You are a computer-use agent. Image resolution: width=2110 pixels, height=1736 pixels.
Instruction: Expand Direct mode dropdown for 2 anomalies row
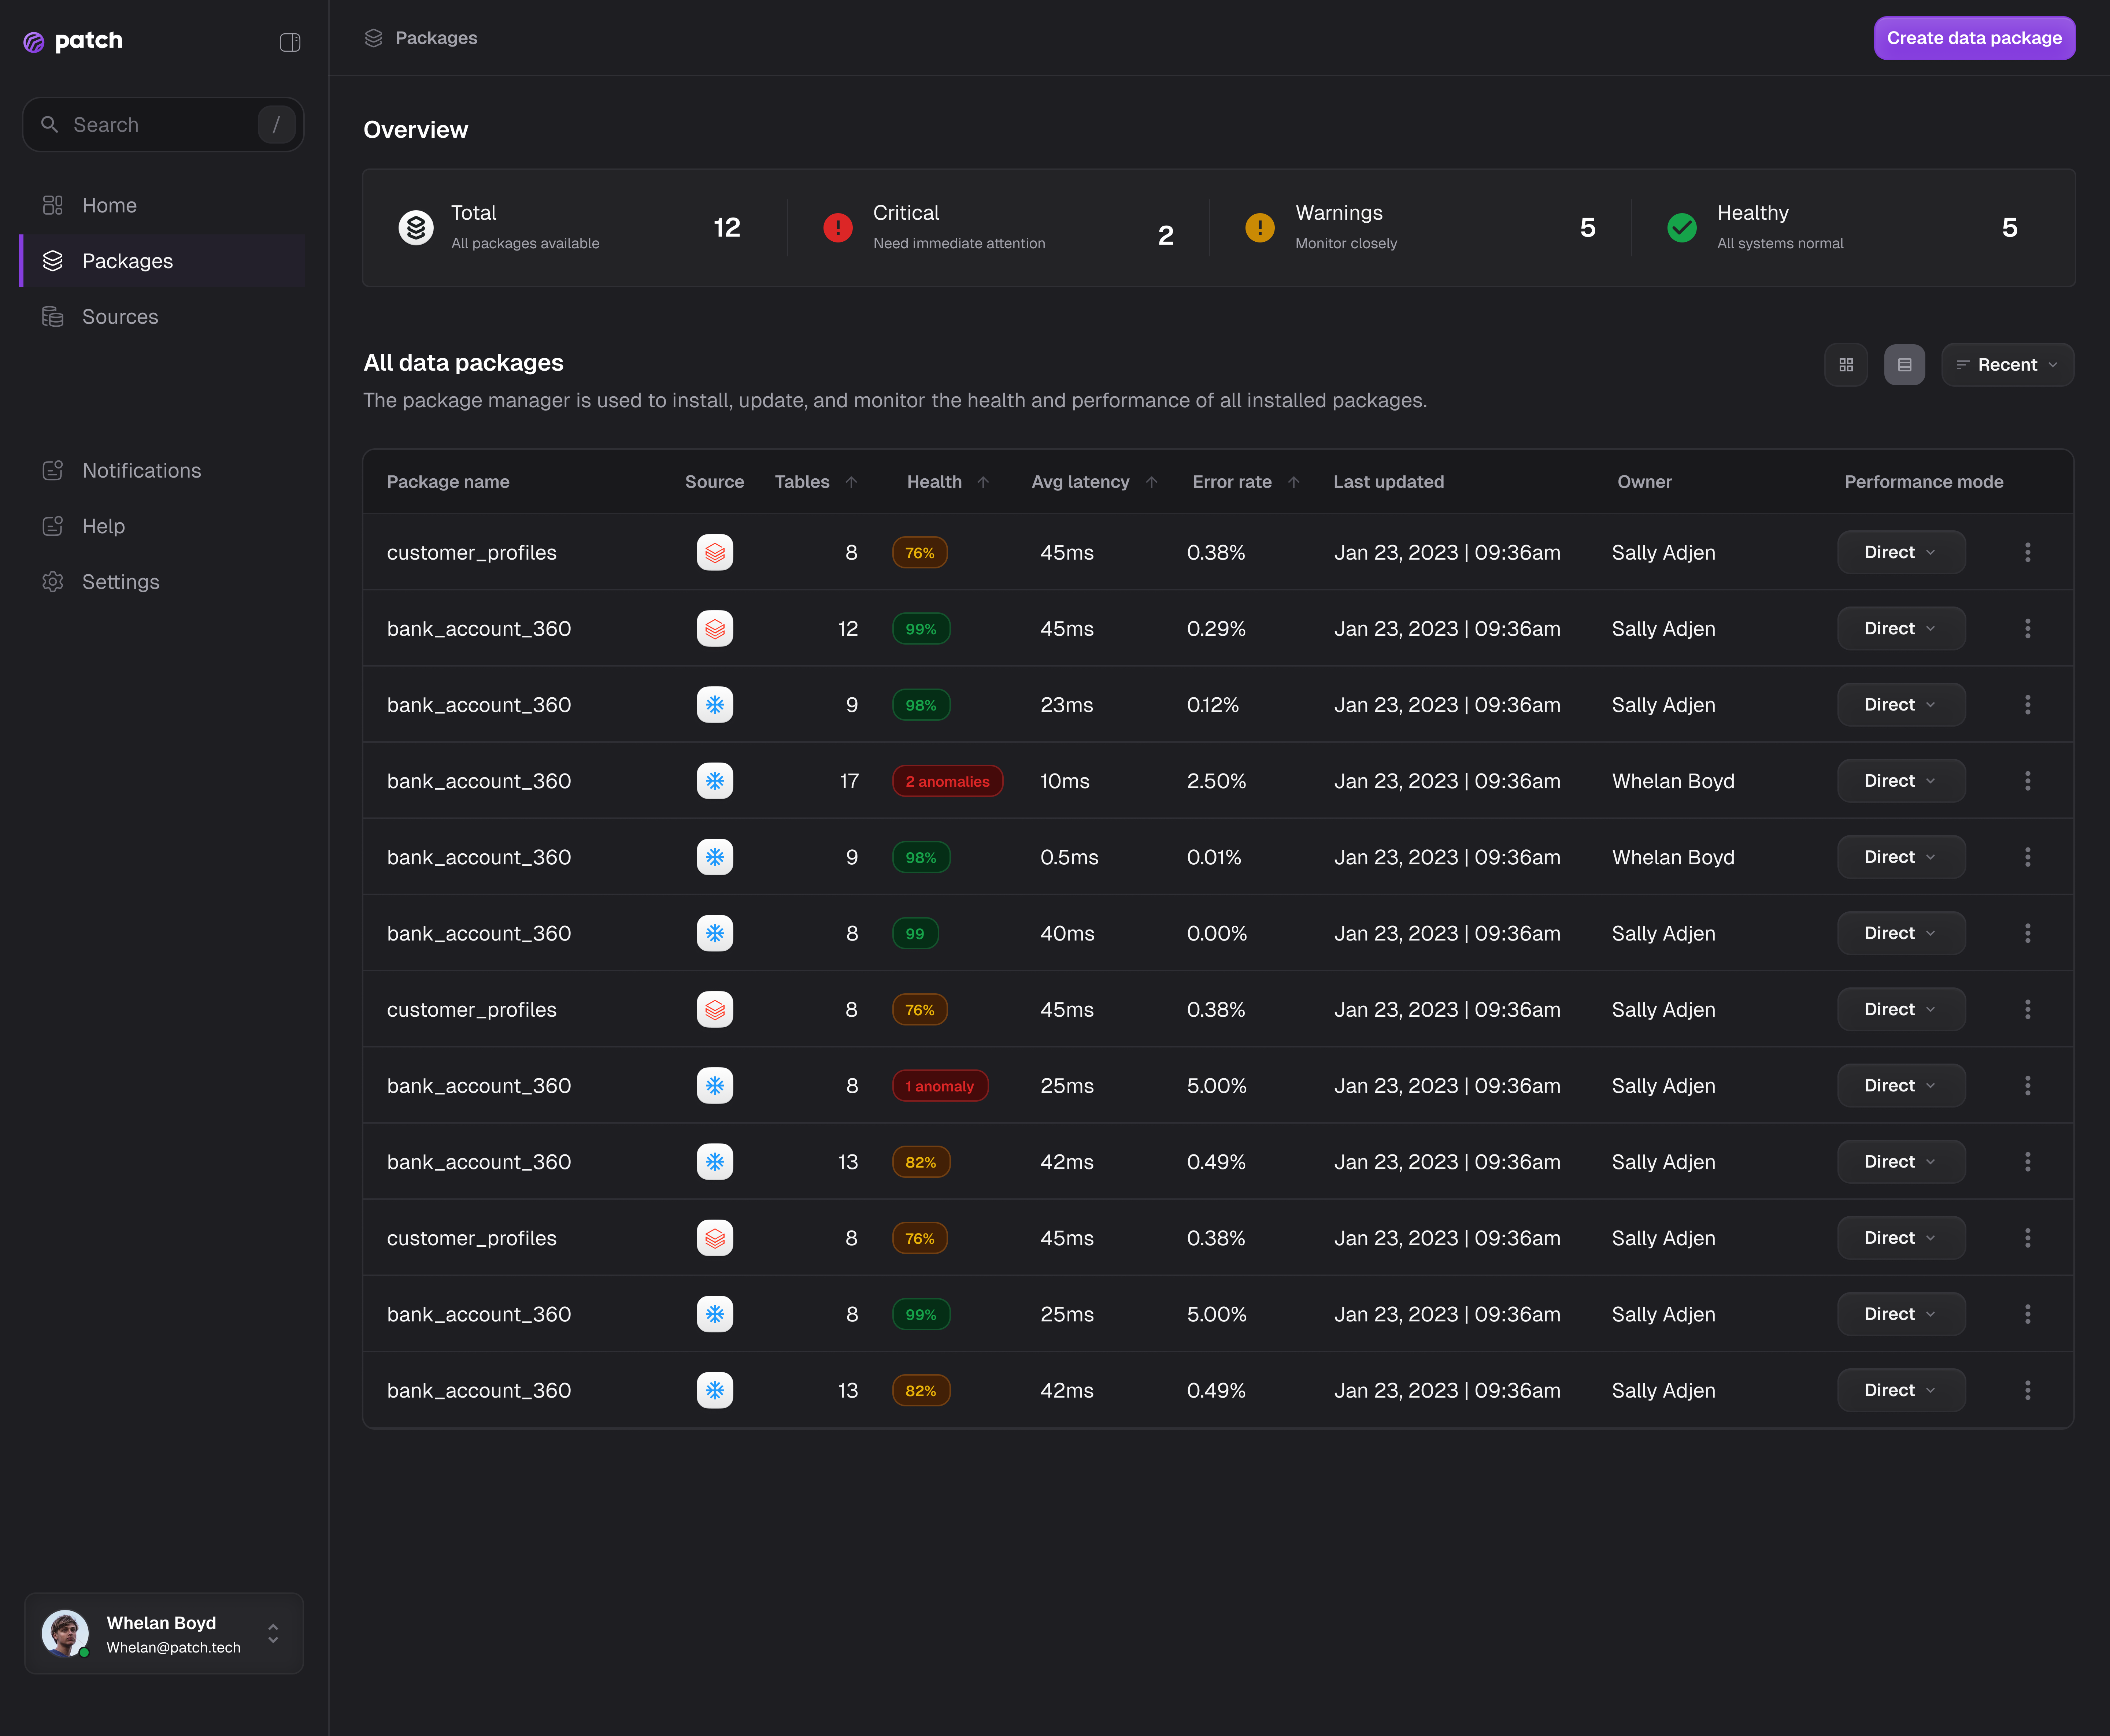pyautogui.click(x=1900, y=781)
